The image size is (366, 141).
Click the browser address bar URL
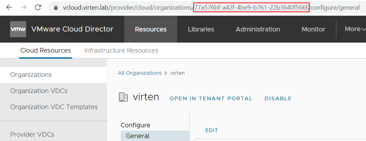click(211, 8)
